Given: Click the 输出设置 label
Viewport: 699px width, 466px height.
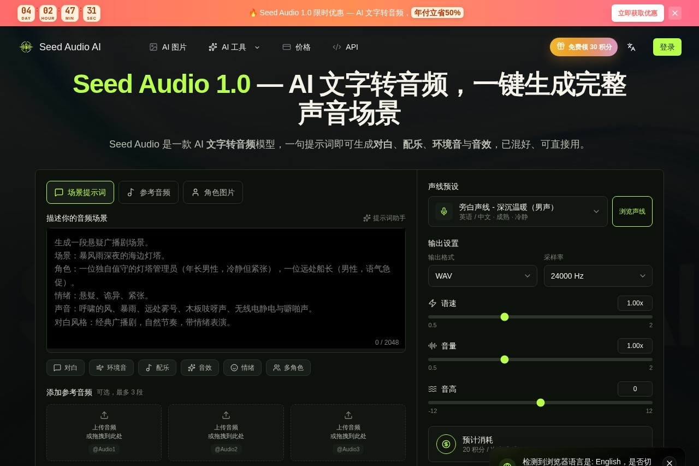Looking at the screenshot, I should click(x=443, y=243).
